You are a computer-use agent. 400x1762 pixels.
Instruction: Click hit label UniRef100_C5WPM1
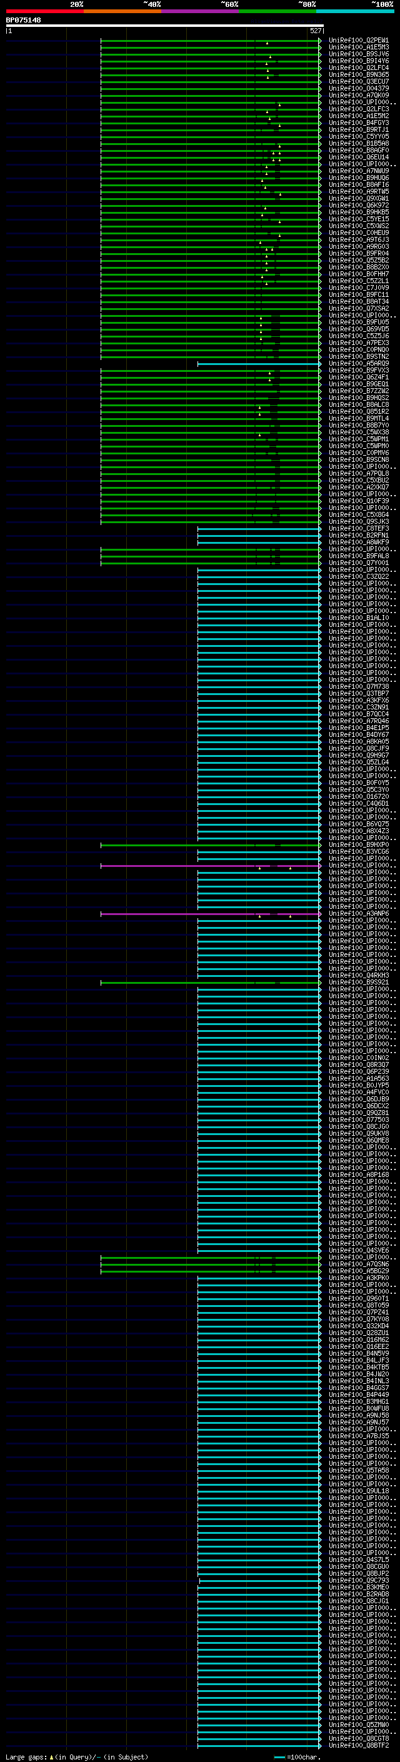click(358, 440)
